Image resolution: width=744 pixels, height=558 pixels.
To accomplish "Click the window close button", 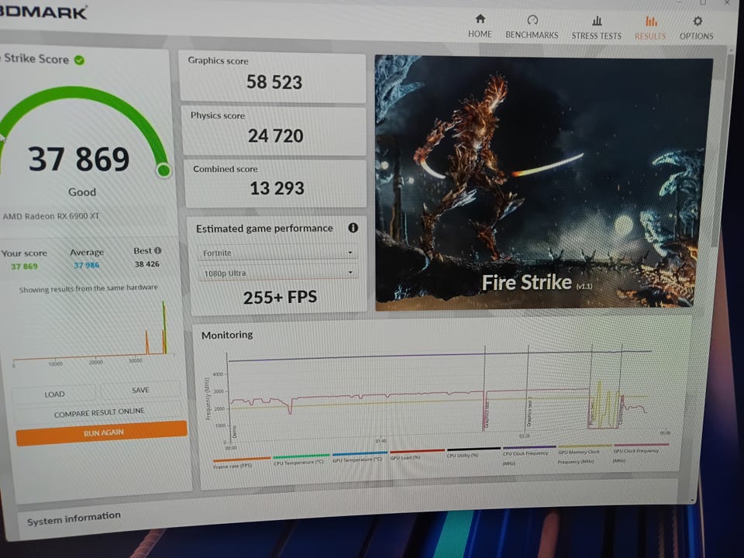I will tap(727, 3).
